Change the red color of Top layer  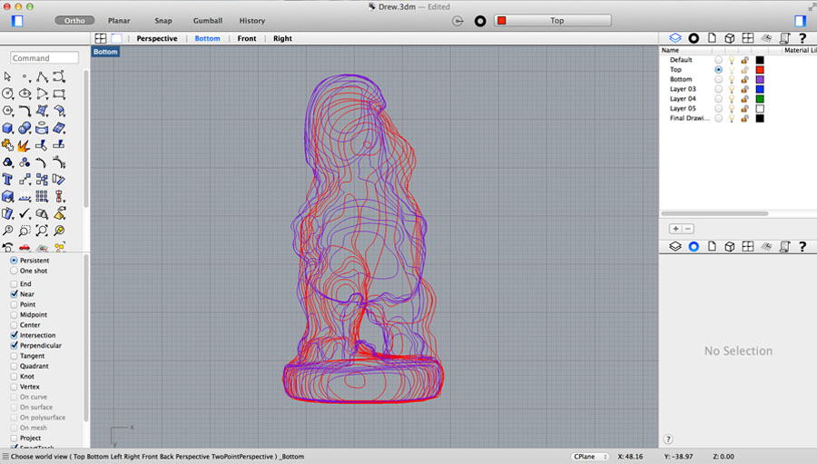760,70
